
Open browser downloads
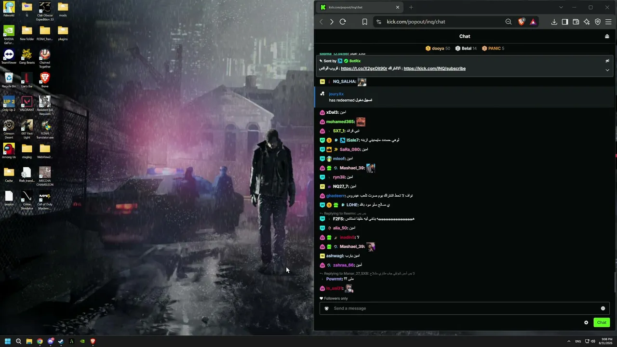click(554, 22)
